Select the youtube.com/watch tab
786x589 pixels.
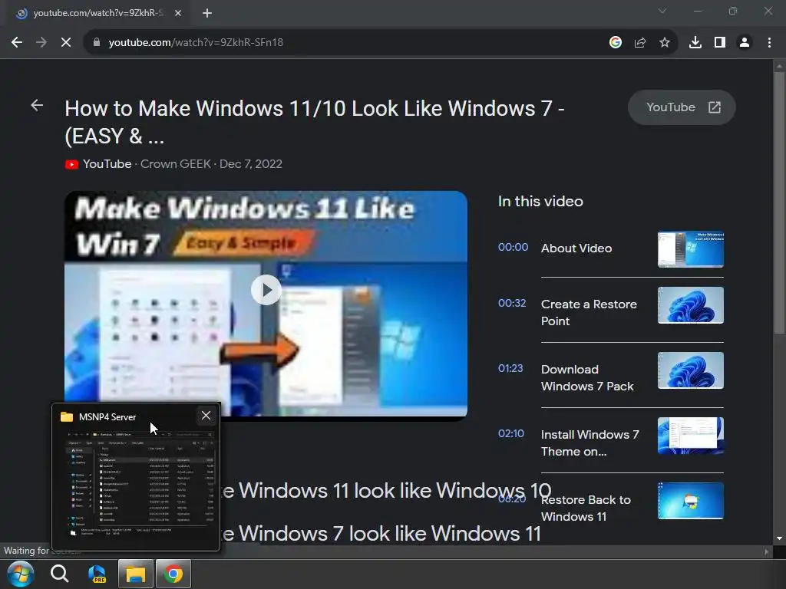[x=97, y=14]
